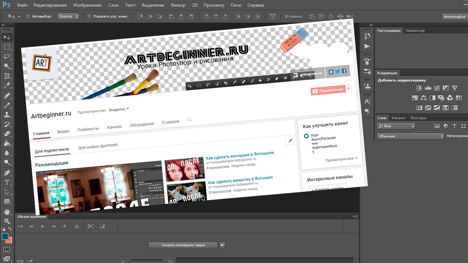Select the Brush tool
The image size is (468, 263).
(x=7, y=105)
